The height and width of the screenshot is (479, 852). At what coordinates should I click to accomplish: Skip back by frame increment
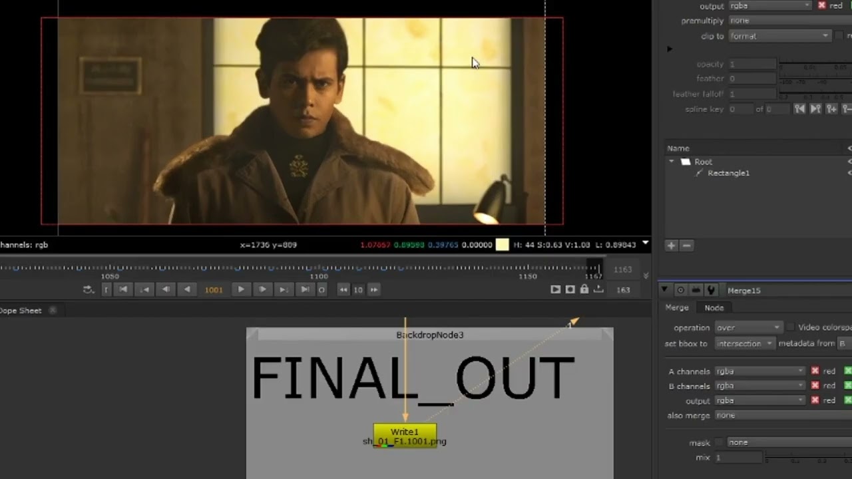343,289
